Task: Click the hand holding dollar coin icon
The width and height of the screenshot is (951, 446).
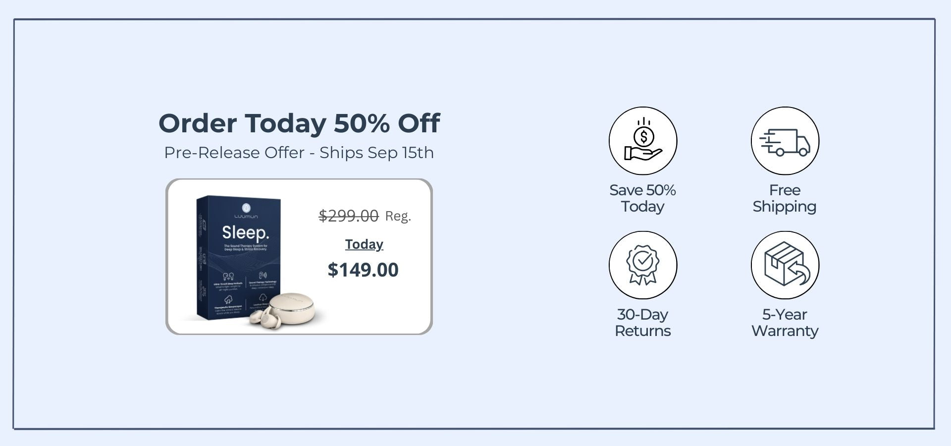Action: 643,141
